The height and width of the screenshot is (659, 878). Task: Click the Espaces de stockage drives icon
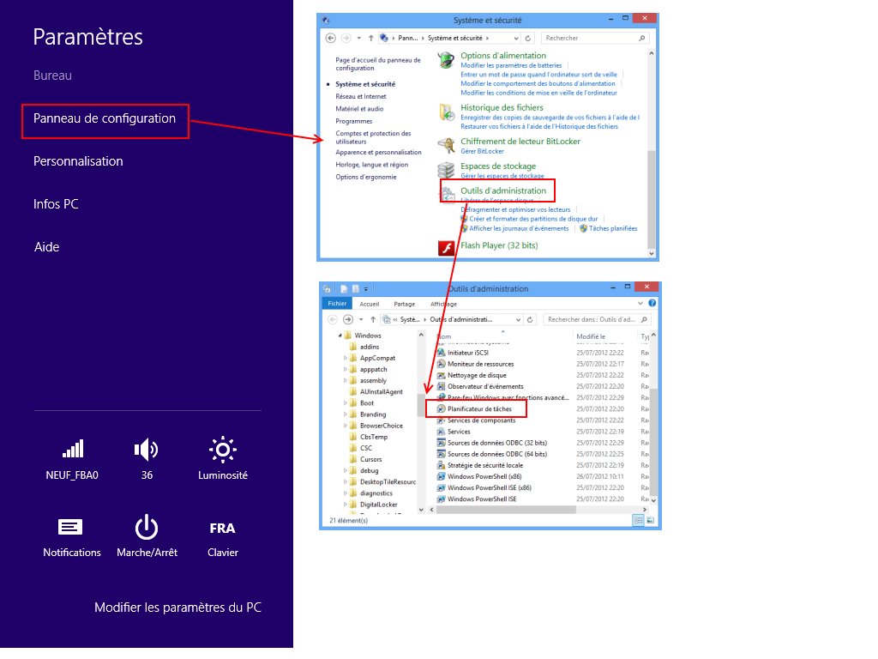(x=446, y=170)
